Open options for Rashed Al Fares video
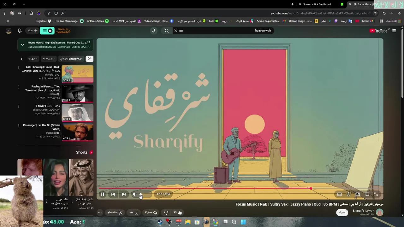The width and height of the screenshot is (404, 227). pyautogui.click(x=19, y=87)
